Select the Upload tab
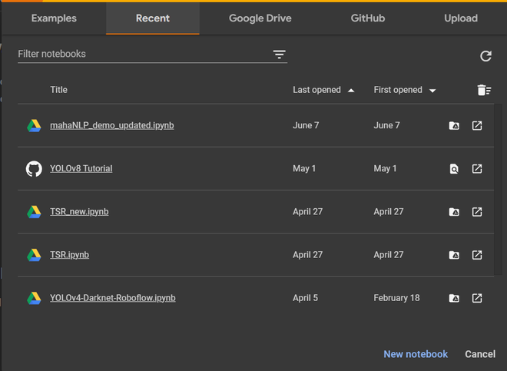 click(x=460, y=18)
